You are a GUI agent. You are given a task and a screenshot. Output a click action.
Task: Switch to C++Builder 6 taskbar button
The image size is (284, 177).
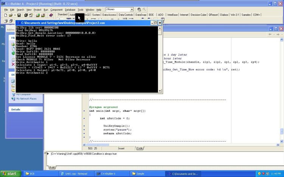(x=112, y=174)
